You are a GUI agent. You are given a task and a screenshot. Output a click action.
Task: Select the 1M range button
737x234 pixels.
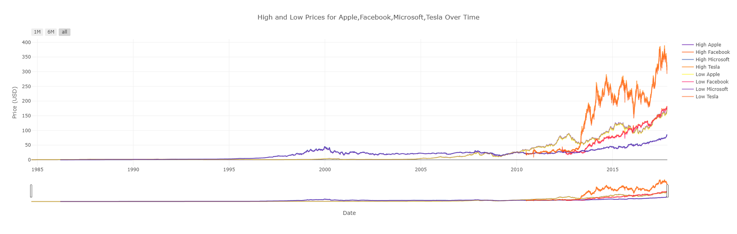(x=36, y=32)
